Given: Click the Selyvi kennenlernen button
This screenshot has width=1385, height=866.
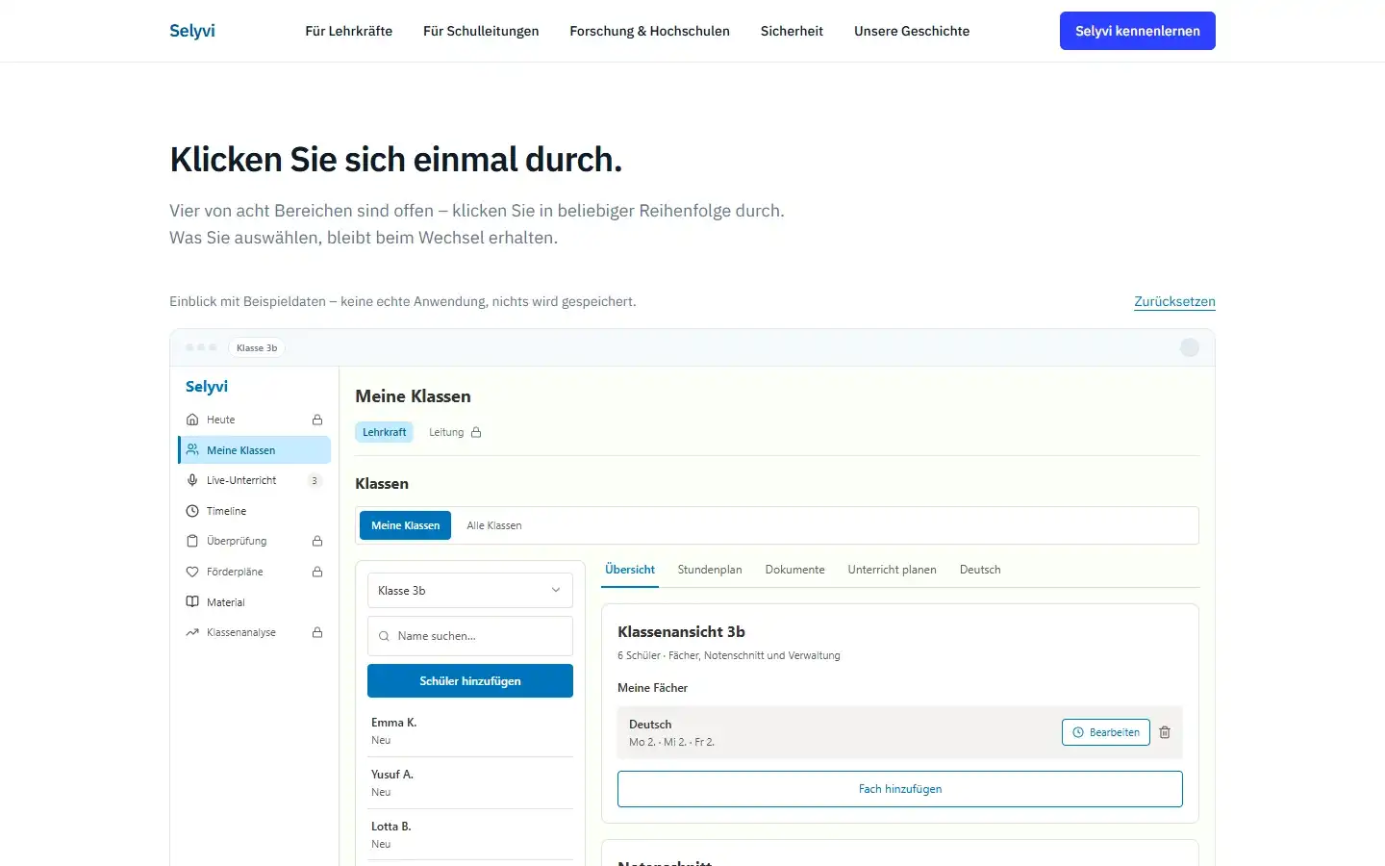Looking at the screenshot, I should coord(1138,31).
